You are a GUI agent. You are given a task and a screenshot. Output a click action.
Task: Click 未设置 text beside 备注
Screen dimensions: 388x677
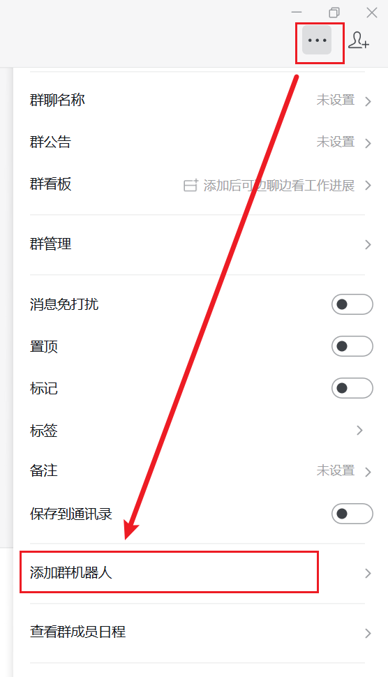pyautogui.click(x=336, y=470)
